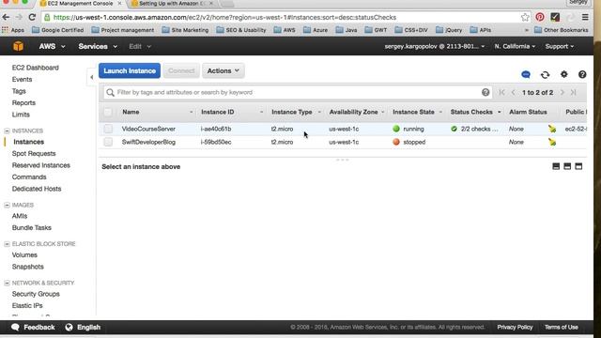Open Volumes in the sidebar
Viewport: 601px width, 338px height.
24,254
